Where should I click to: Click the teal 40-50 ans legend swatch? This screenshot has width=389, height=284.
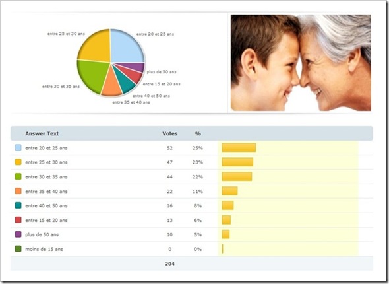click(18, 205)
